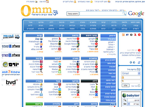Click the Yad2 icon in לוחות section
Screen dimensions: 145x107
tap(60, 62)
